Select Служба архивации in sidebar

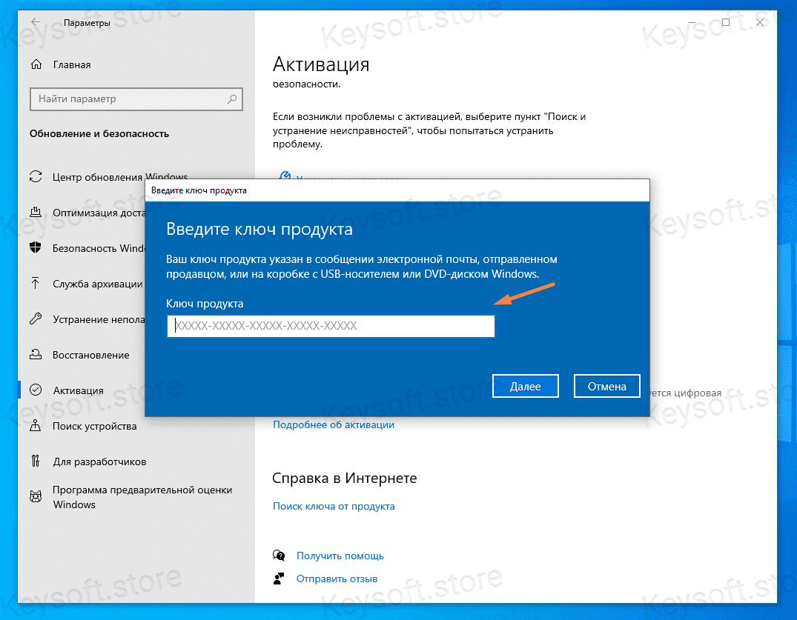coord(98,284)
